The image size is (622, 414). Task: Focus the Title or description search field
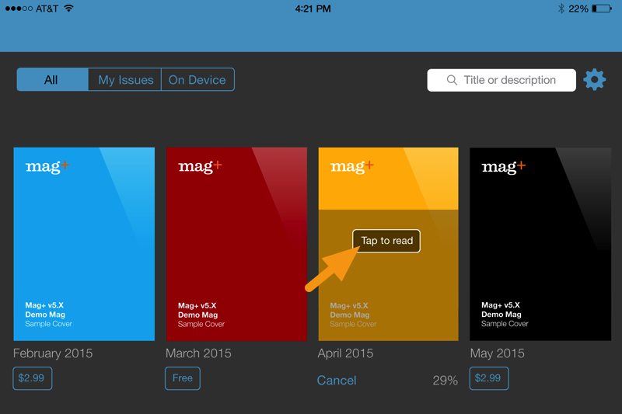501,80
